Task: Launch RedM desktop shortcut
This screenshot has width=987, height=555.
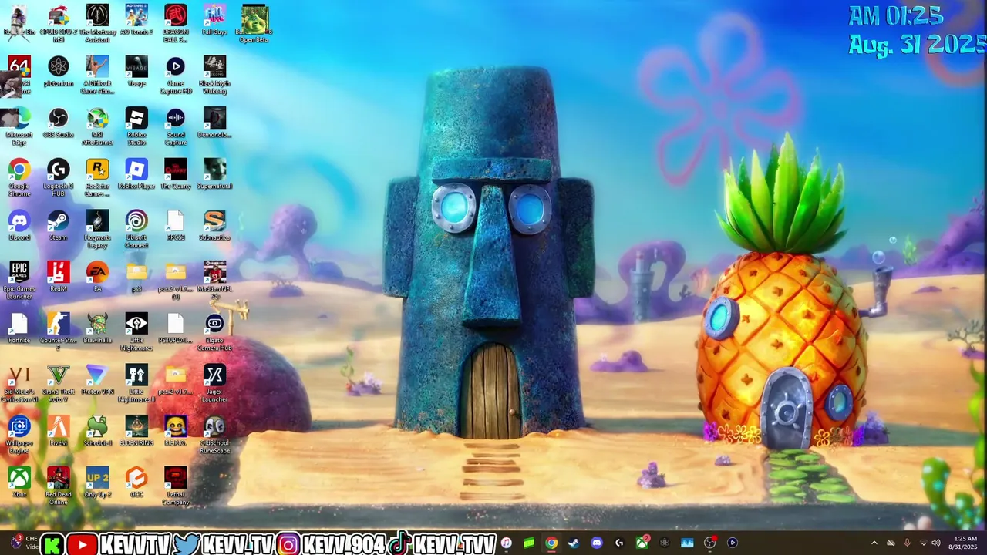Action: (59, 277)
